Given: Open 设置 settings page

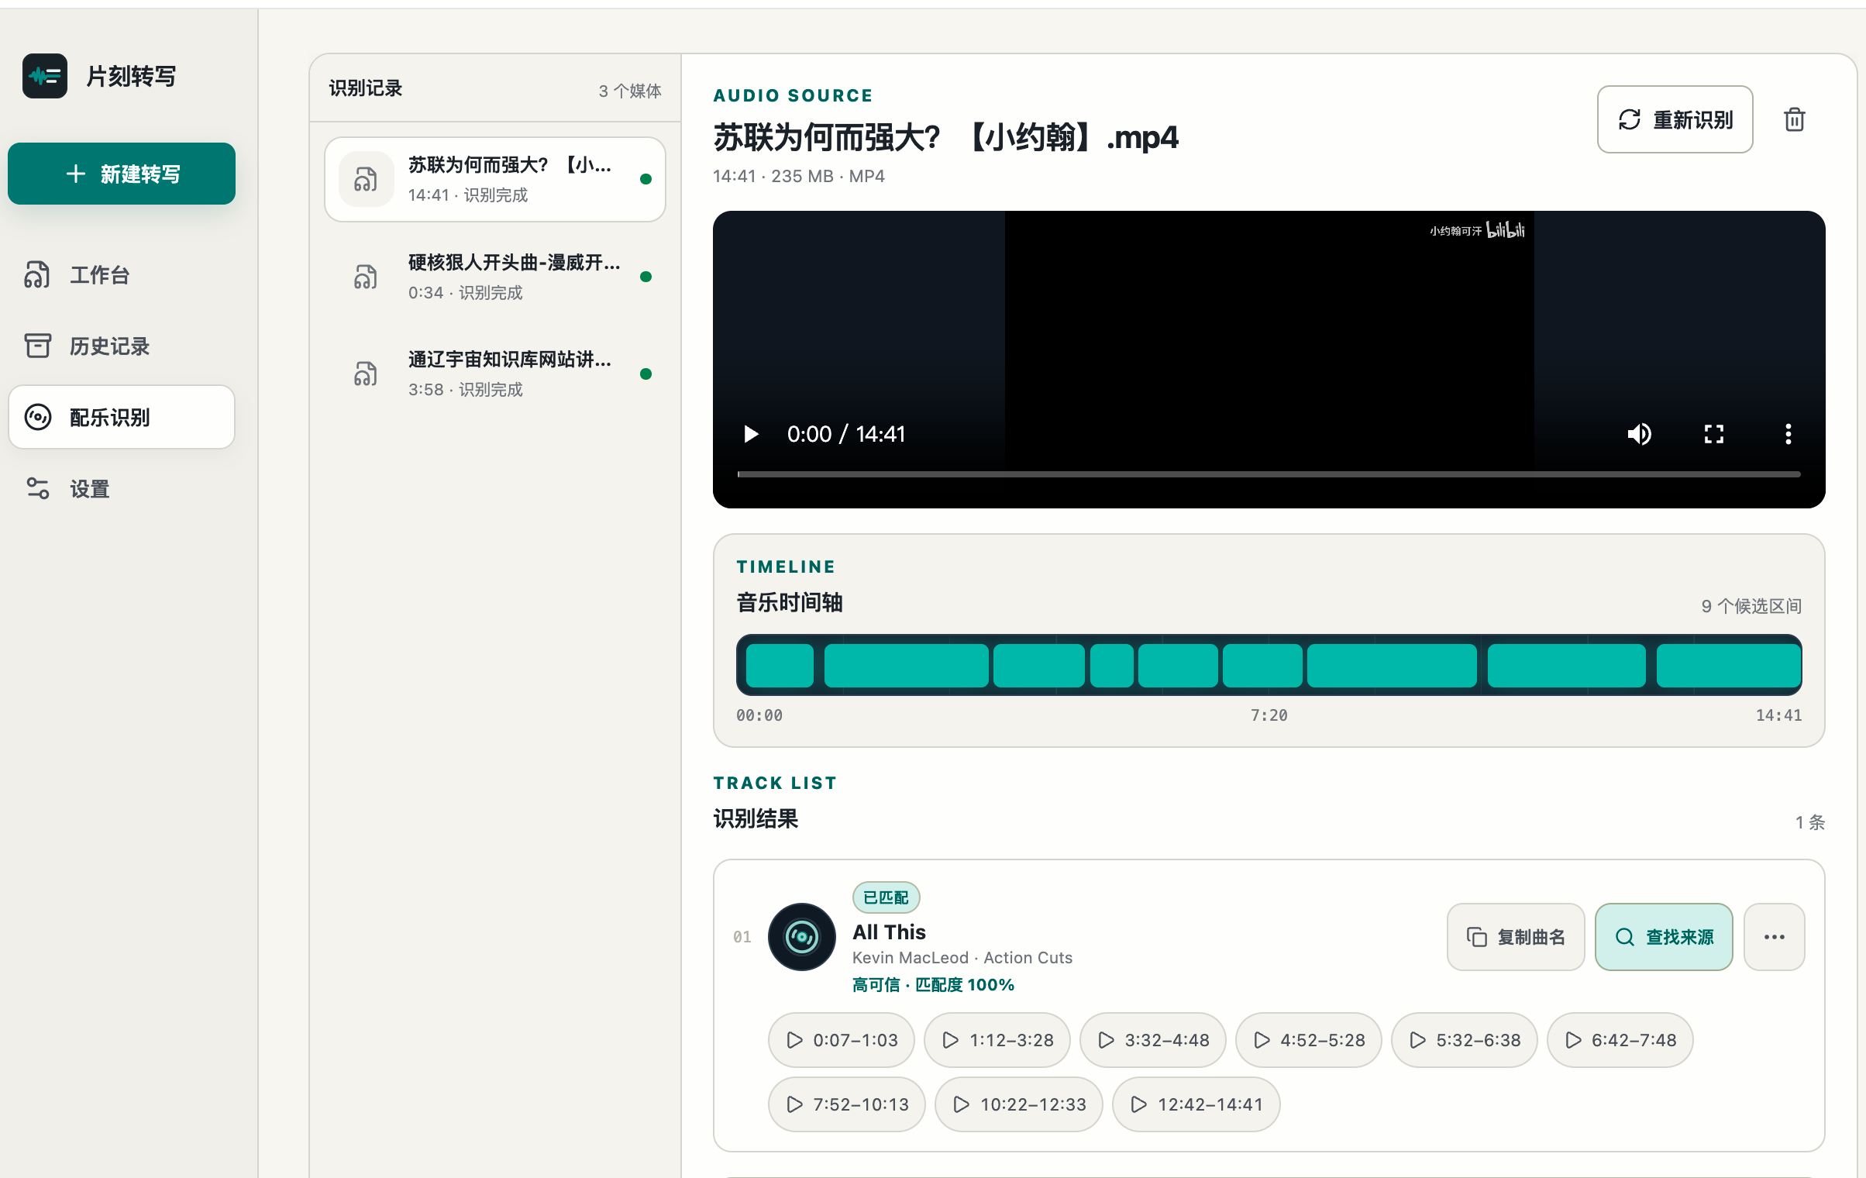Looking at the screenshot, I should pos(122,488).
